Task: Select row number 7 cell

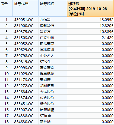Action: click(6, 56)
